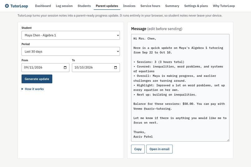
Task: Click the Open in email button
Action: pyautogui.click(x=159, y=149)
